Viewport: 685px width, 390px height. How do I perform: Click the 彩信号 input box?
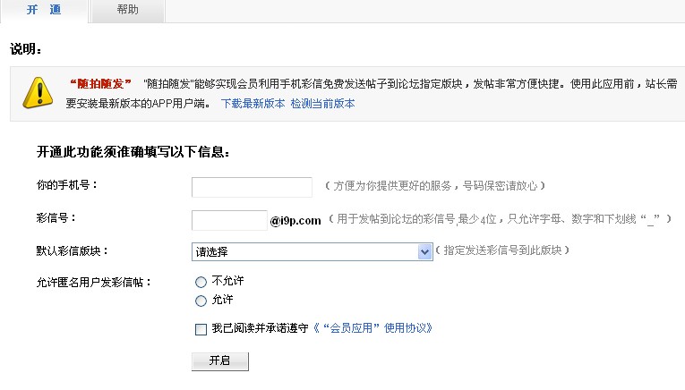click(229, 220)
